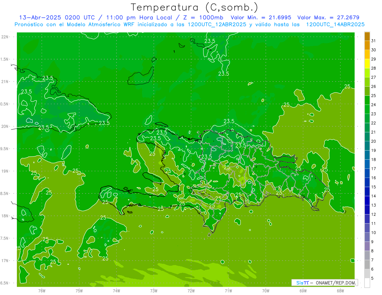The image size is (382, 295).
Task: Click the legend value 14 on the color bar
Action: 374,196
